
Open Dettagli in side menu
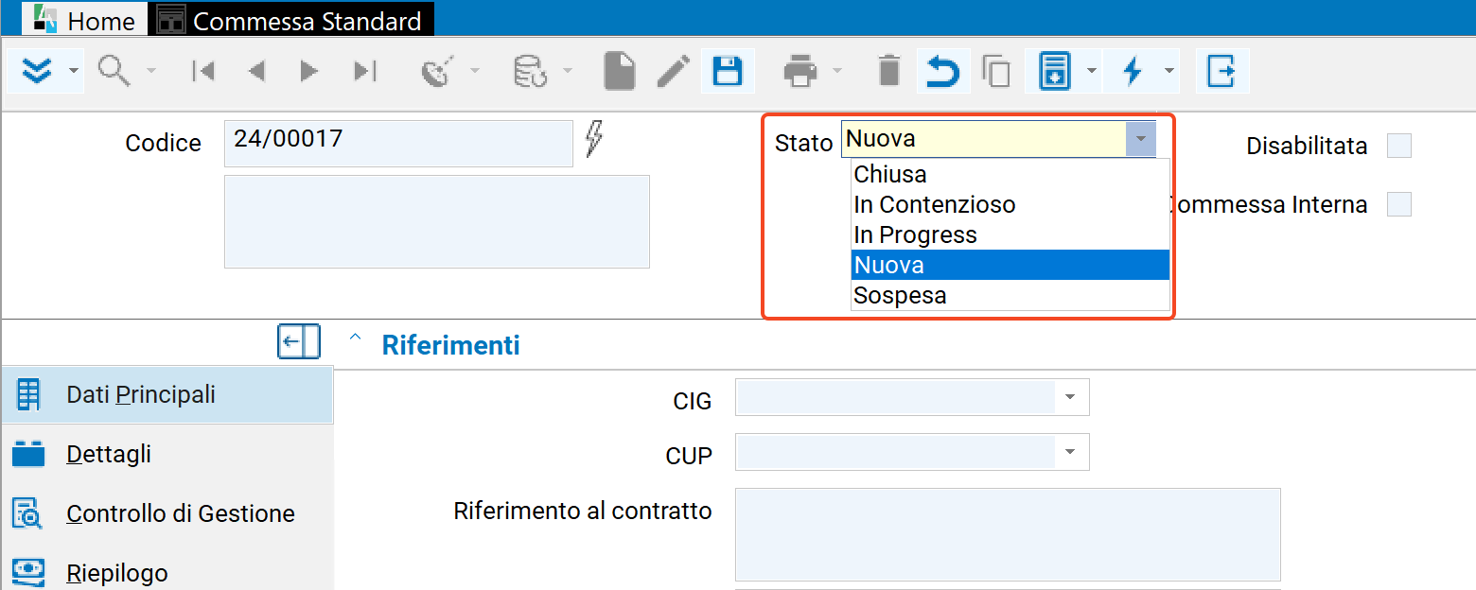coord(167,454)
